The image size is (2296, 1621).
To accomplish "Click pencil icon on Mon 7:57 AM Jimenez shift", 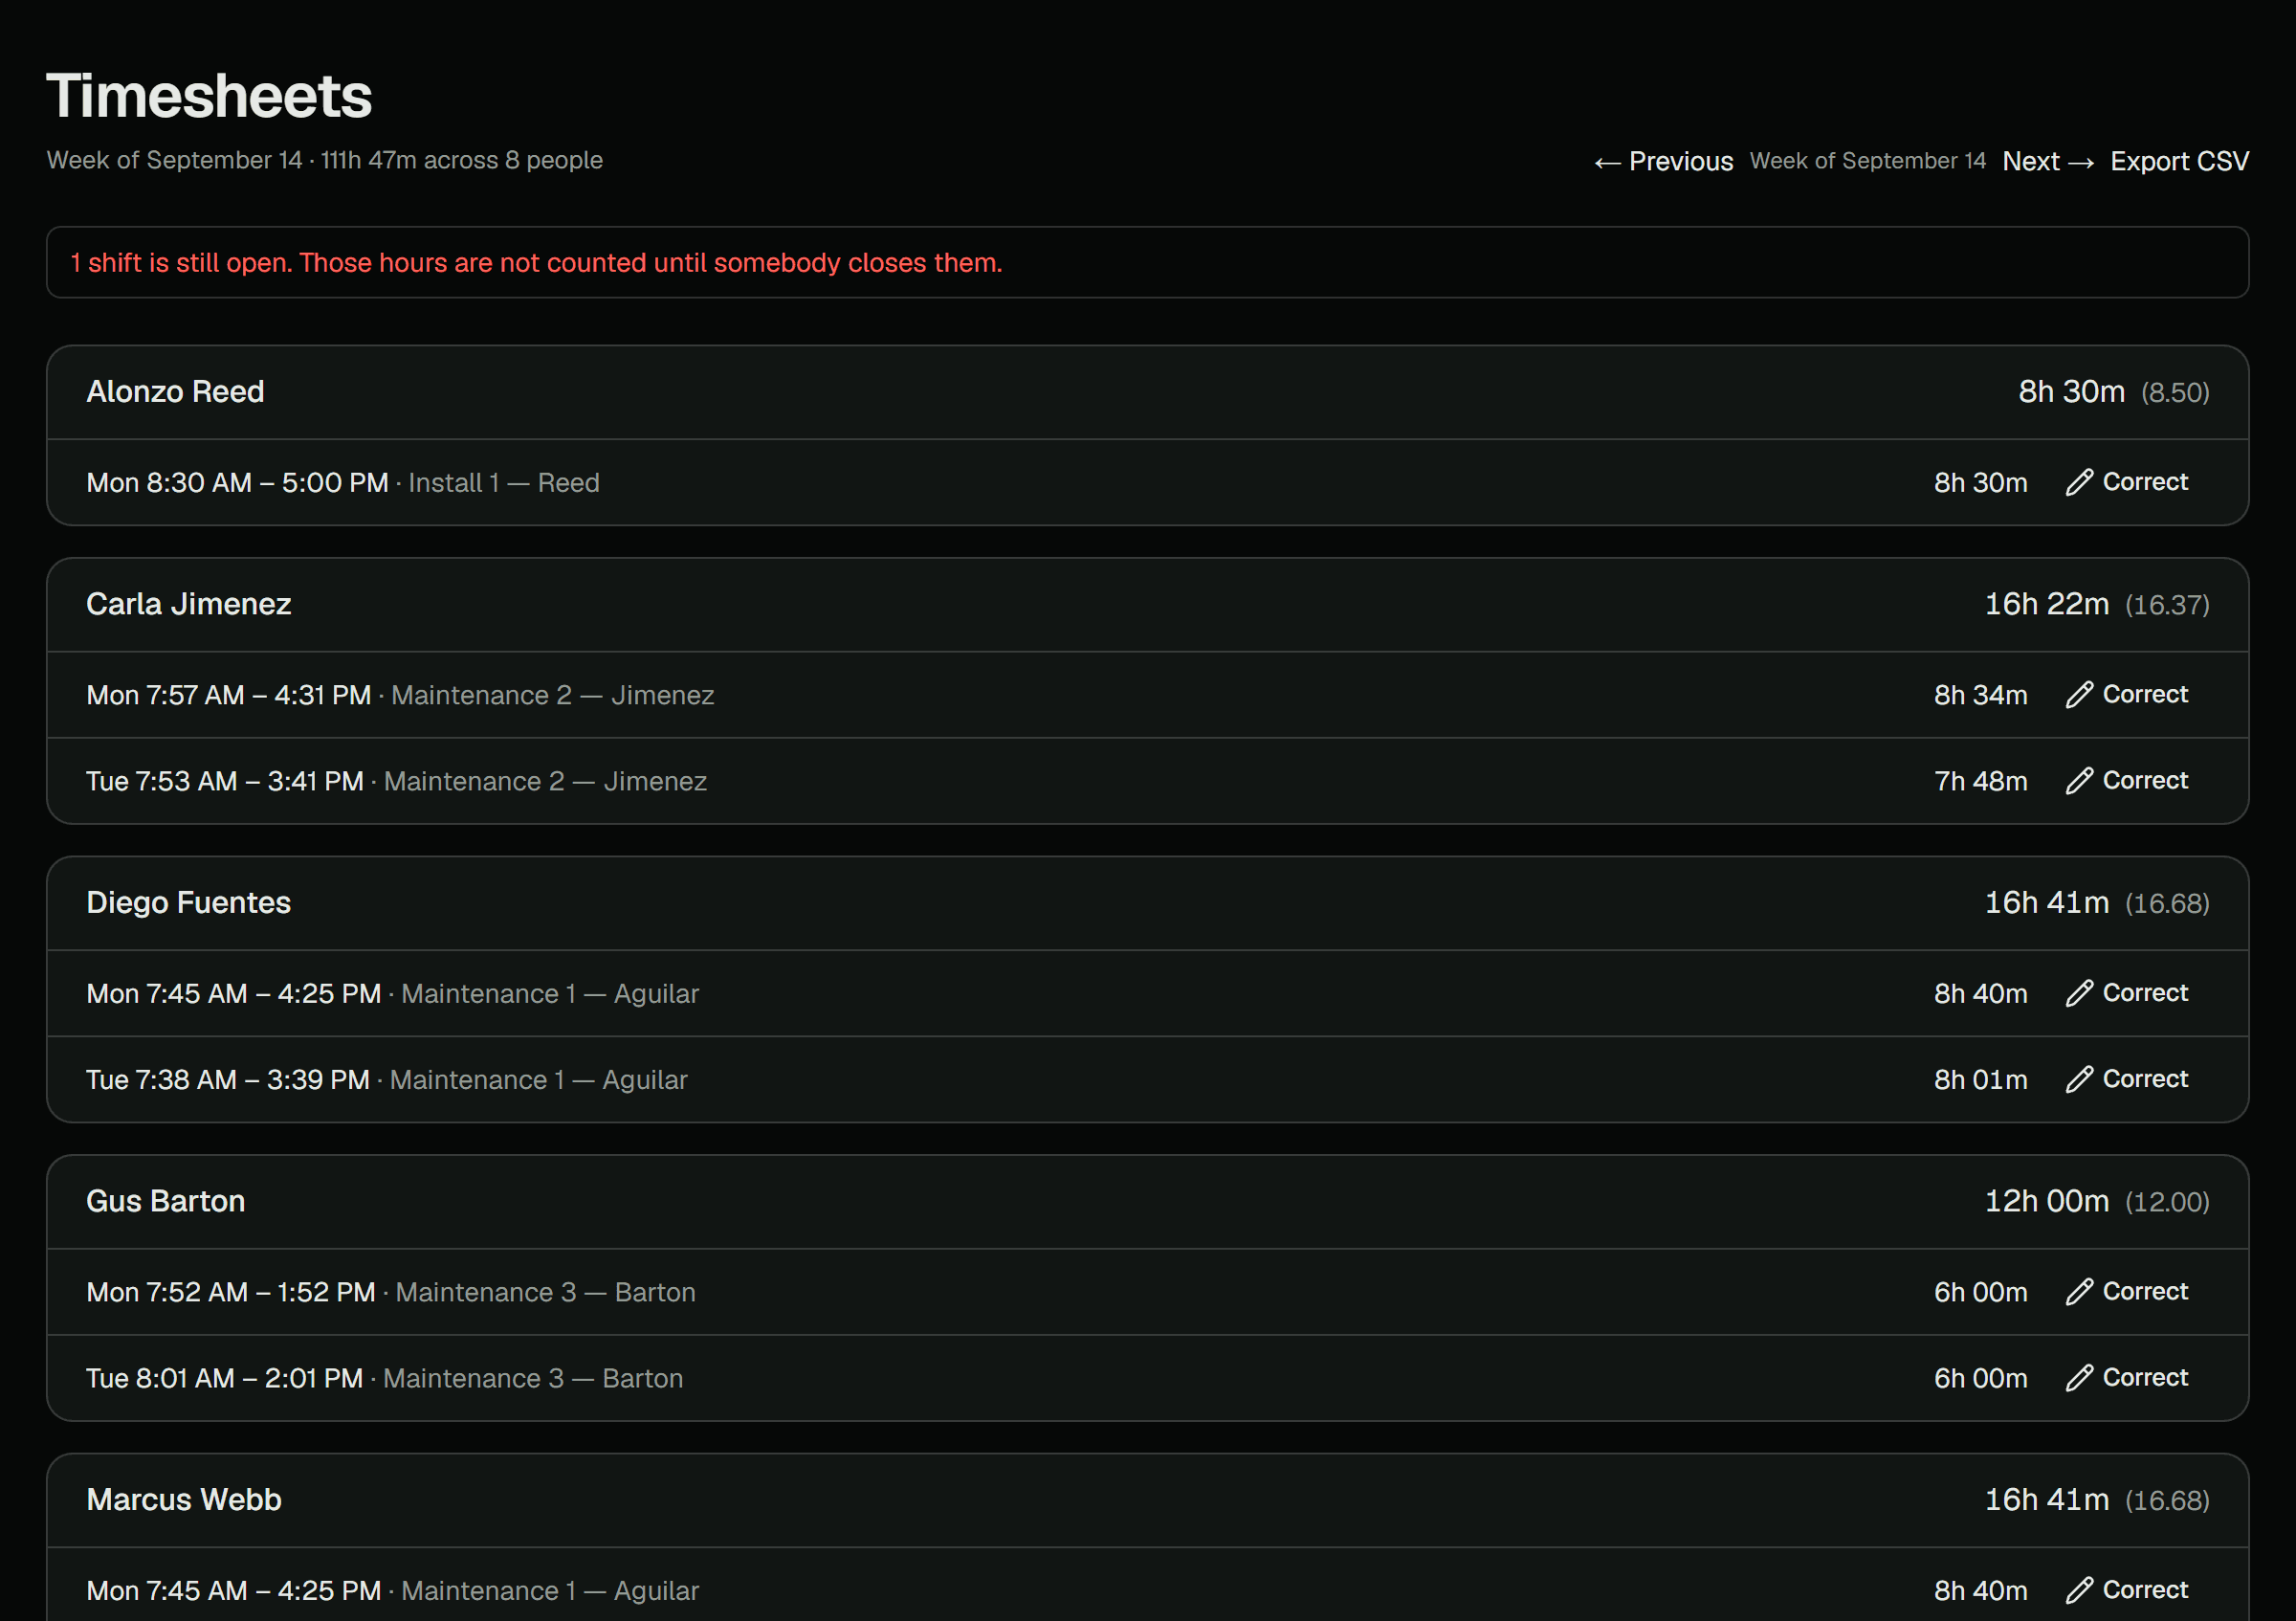I will click(x=2079, y=695).
